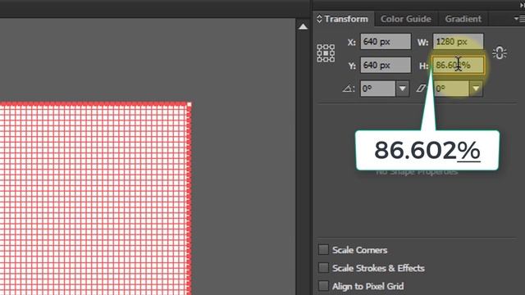This screenshot has width=525, height=295.
Task: Select the reference point locator icon
Action: [326, 53]
